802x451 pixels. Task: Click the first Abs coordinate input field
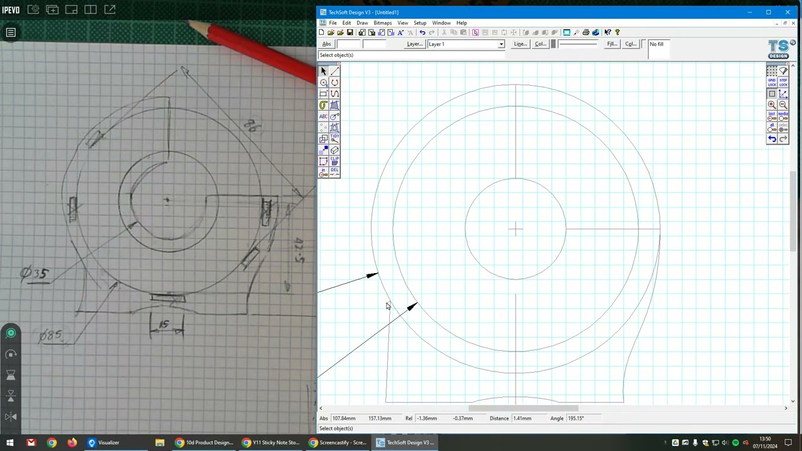(348, 44)
